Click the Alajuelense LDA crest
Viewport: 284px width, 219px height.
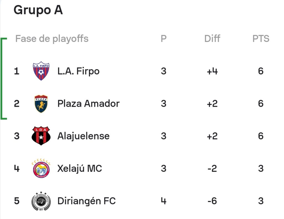[41, 136]
